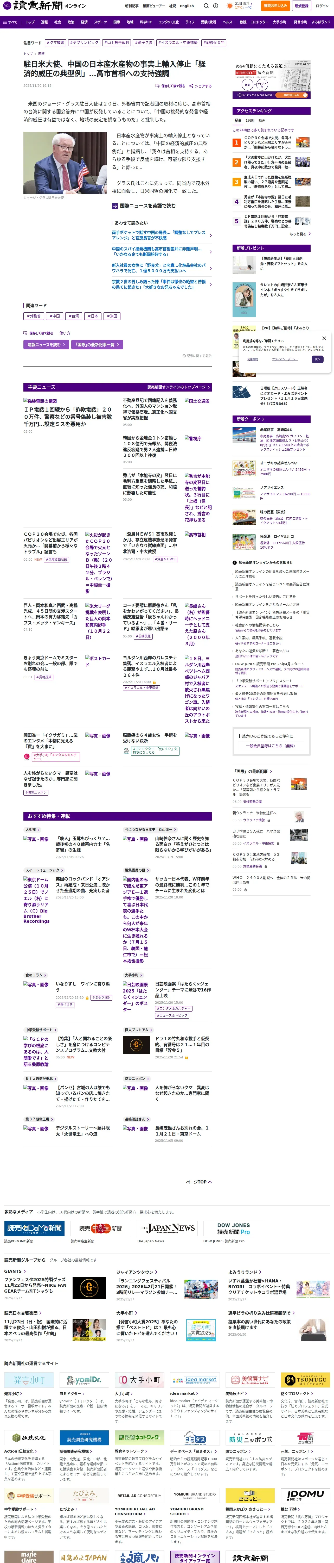The width and height of the screenshot is (334, 1563).
Task: Click 使い方 link beside save button
Action: 65,333
